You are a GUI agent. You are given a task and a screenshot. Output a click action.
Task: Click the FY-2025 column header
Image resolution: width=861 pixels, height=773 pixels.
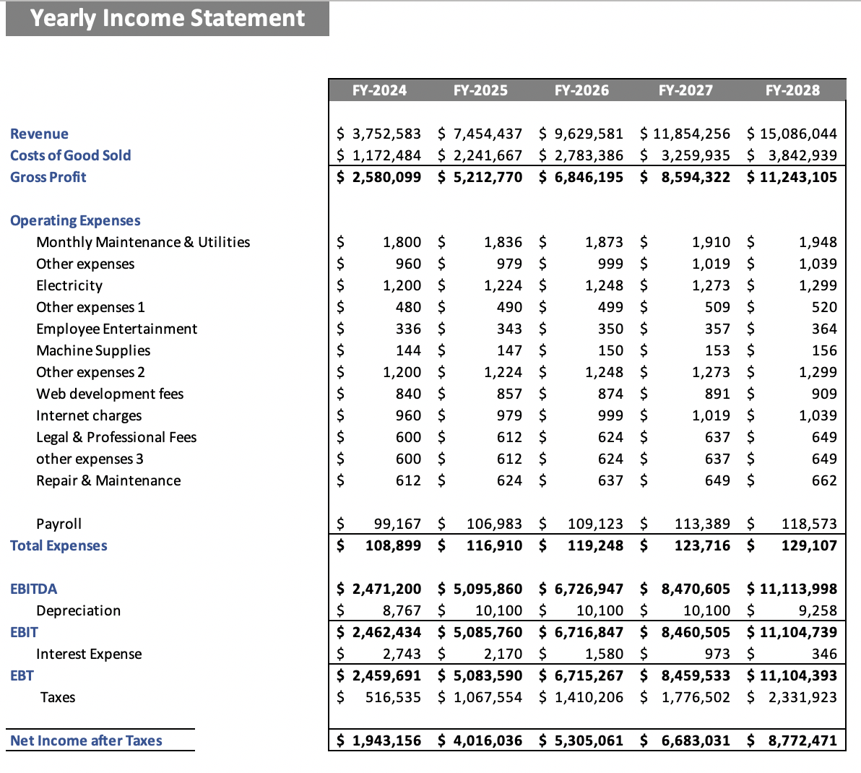click(x=481, y=90)
